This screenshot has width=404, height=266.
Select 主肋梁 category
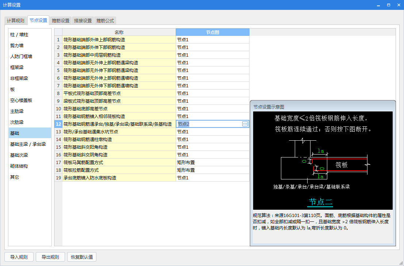click(30, 111)
